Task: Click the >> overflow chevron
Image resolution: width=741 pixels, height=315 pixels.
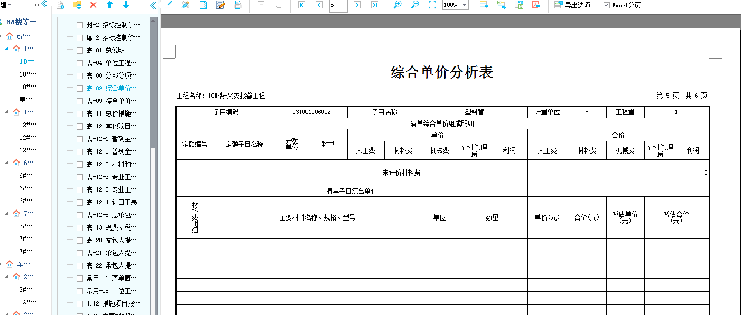Action: coord(36,5)
